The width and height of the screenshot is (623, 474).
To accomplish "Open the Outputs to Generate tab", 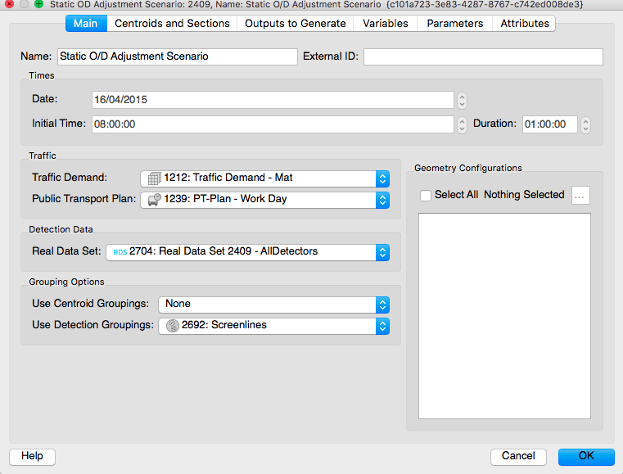I will tap(296, 24).
